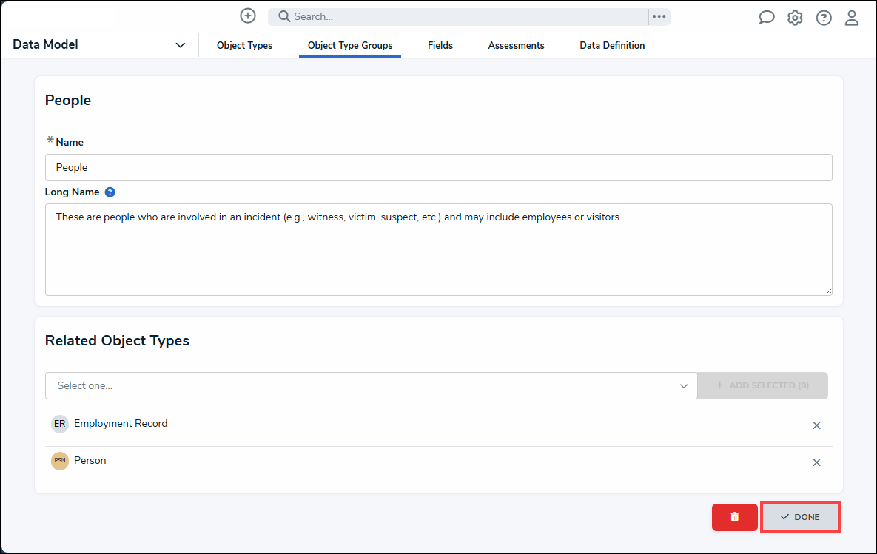
Task: Click the help question mark icon
Action: click(824, 18)
